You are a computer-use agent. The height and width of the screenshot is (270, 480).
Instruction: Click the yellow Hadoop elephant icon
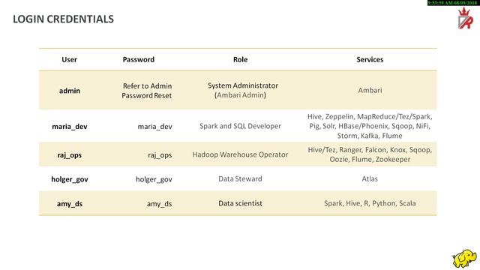[464, 259]
